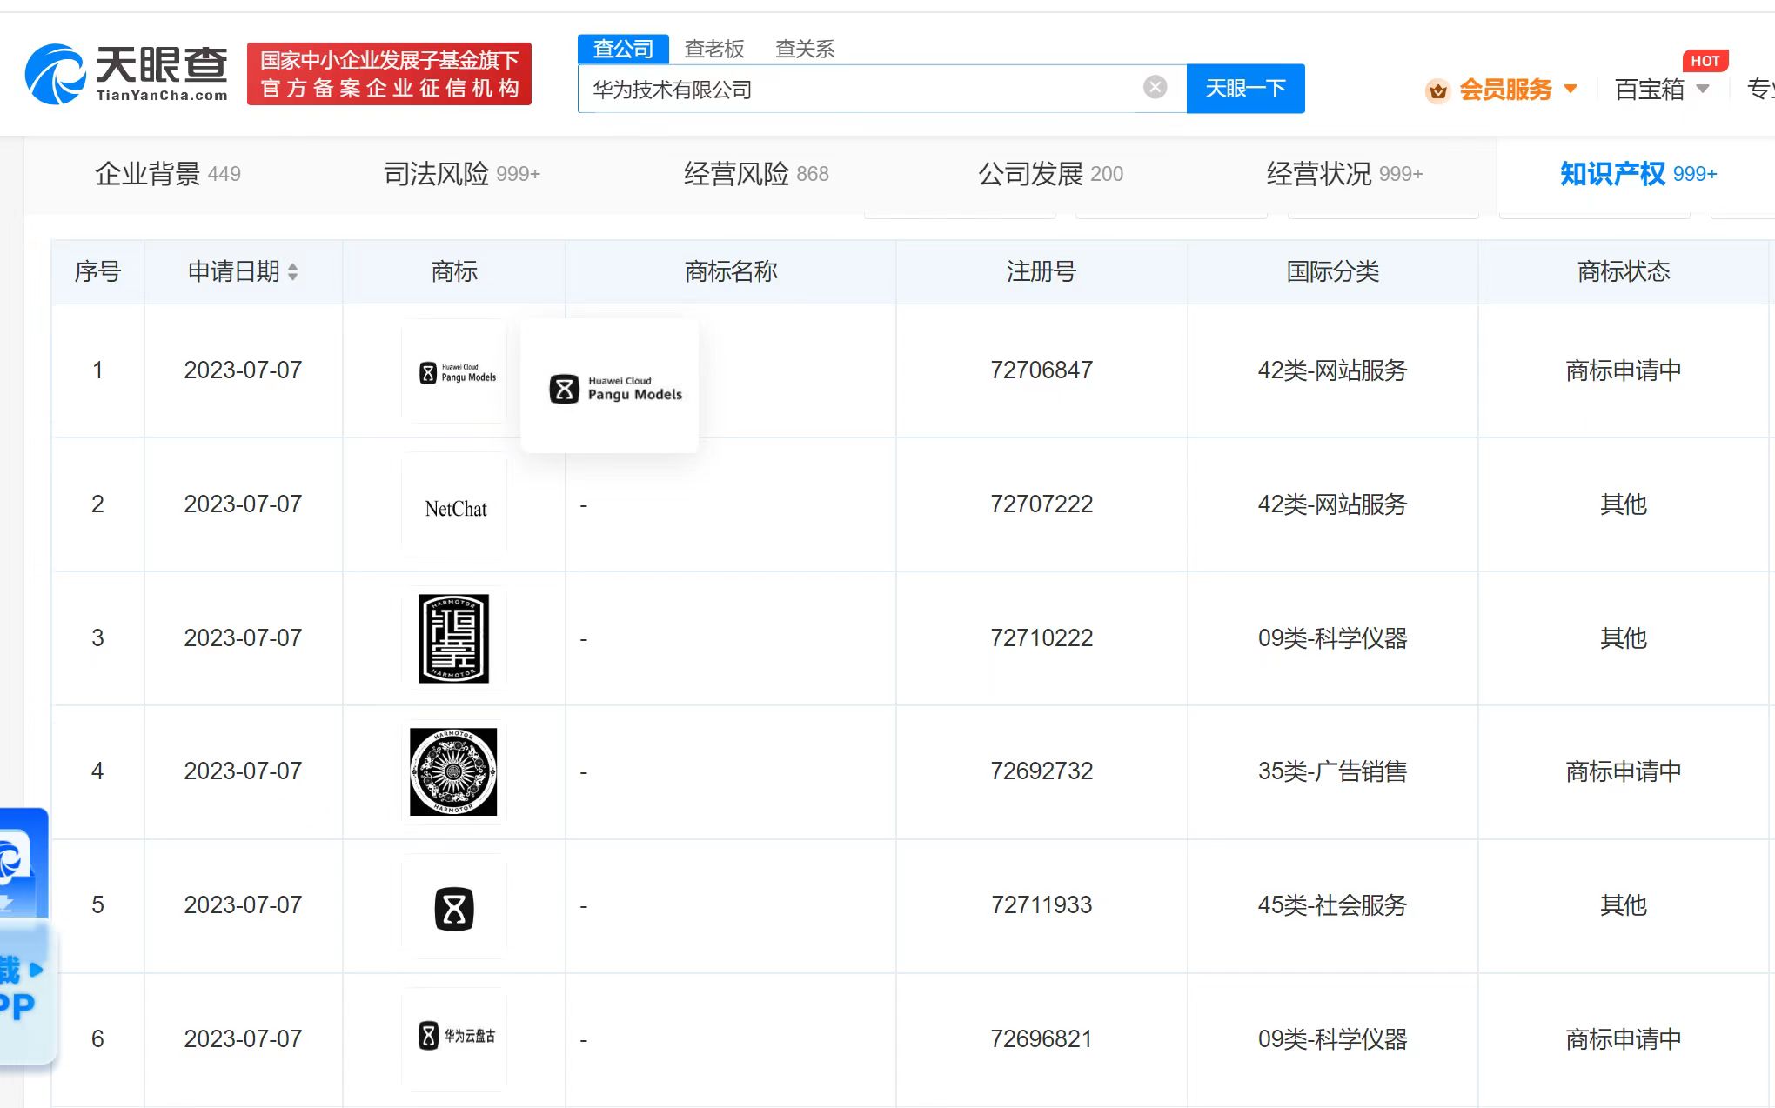Image resolution: width=1775 pixels, height=1108 pixels.
Task: Open the 经营状况 section tab
Action: (x=1344, y=174)
